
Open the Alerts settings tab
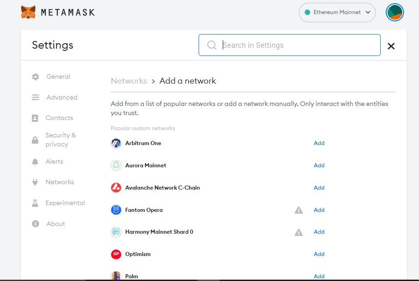[54, 161]
